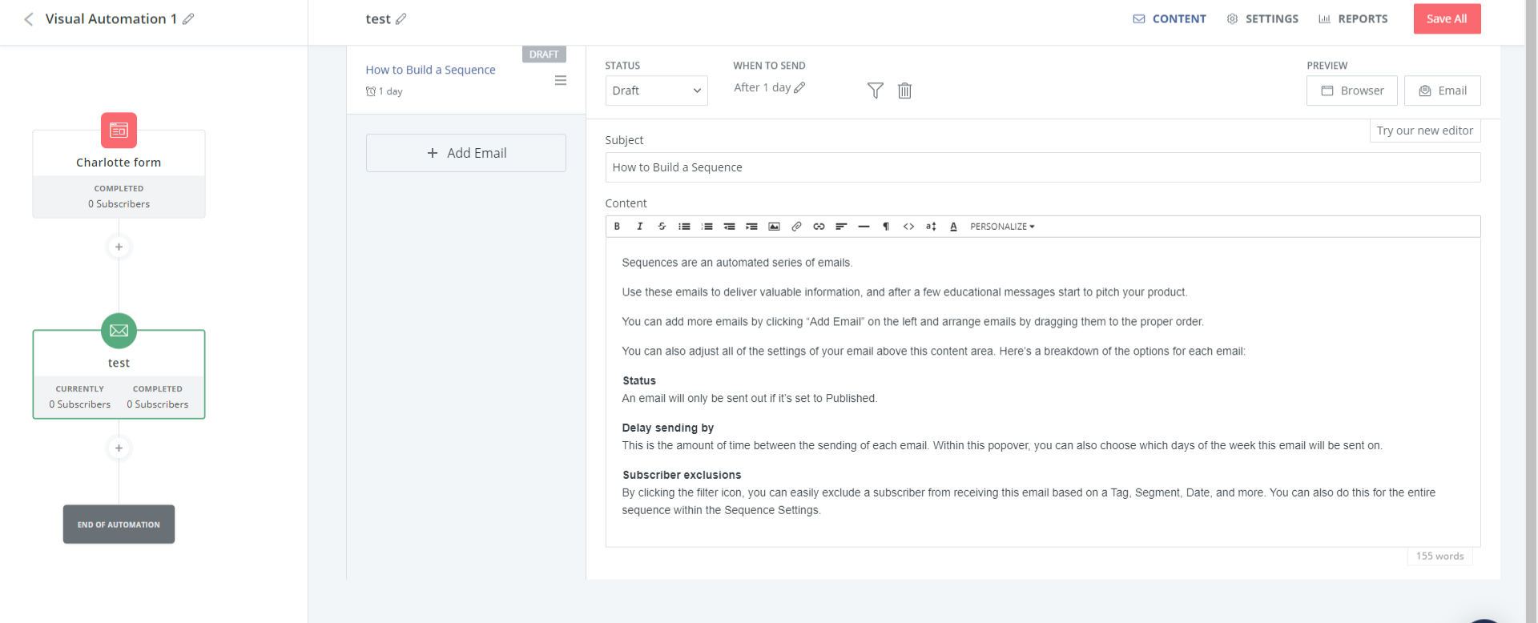
Task: Preview the email in Browser
Action: 1352,90
